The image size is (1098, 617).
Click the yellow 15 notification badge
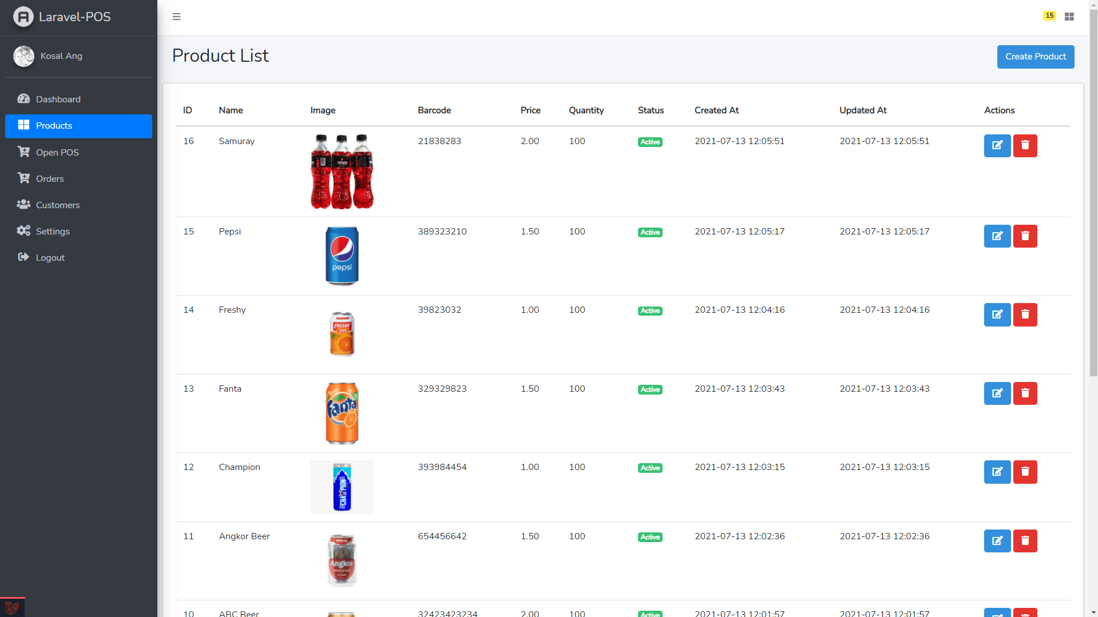coord(1049,16)
